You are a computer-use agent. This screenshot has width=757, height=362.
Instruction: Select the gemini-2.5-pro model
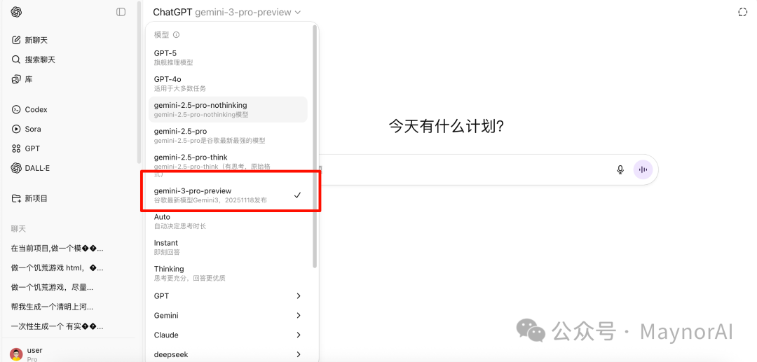228,135
